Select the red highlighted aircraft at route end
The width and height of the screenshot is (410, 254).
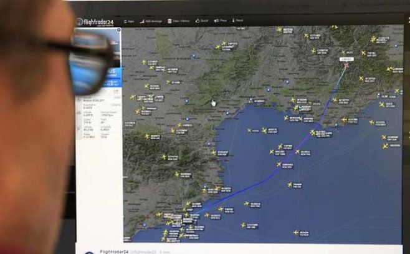click(346, 64)
